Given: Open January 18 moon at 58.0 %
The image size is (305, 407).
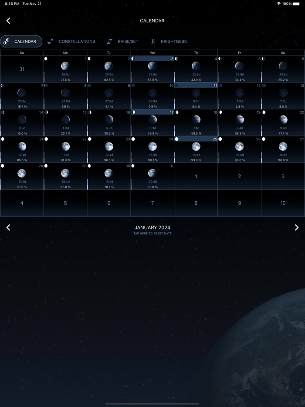Looking at the screenshot, I should coord(196,123).
